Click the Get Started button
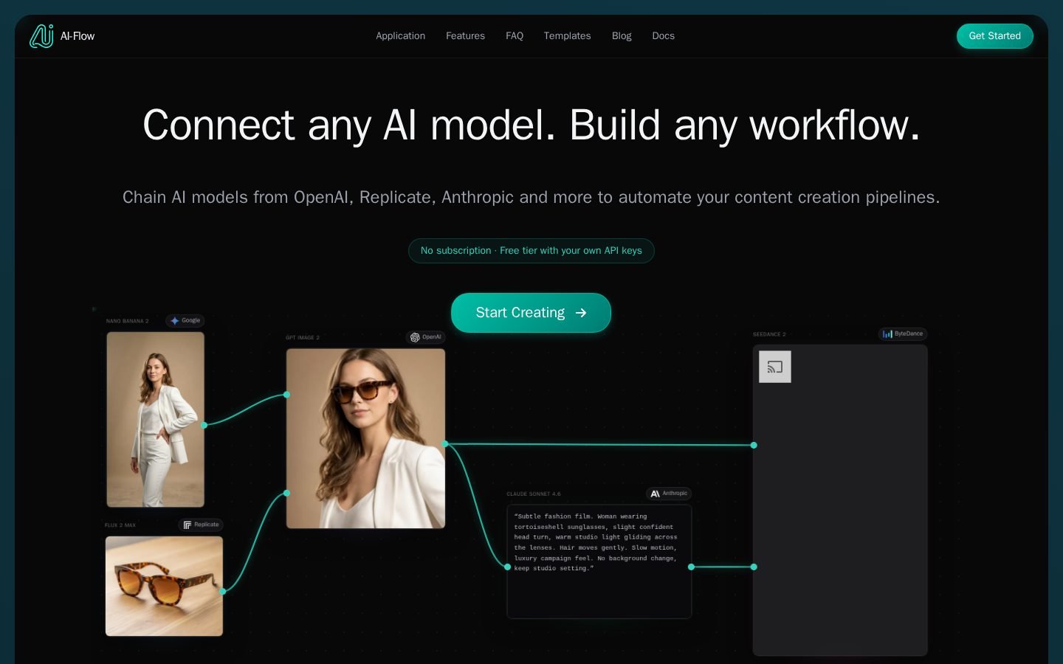The height and width of the screenshot is (664, 1063). point(994,36)
